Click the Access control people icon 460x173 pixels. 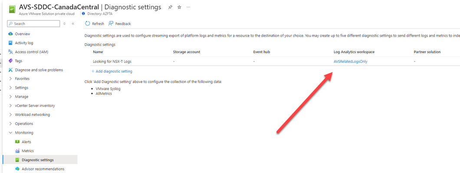point(10,52)
